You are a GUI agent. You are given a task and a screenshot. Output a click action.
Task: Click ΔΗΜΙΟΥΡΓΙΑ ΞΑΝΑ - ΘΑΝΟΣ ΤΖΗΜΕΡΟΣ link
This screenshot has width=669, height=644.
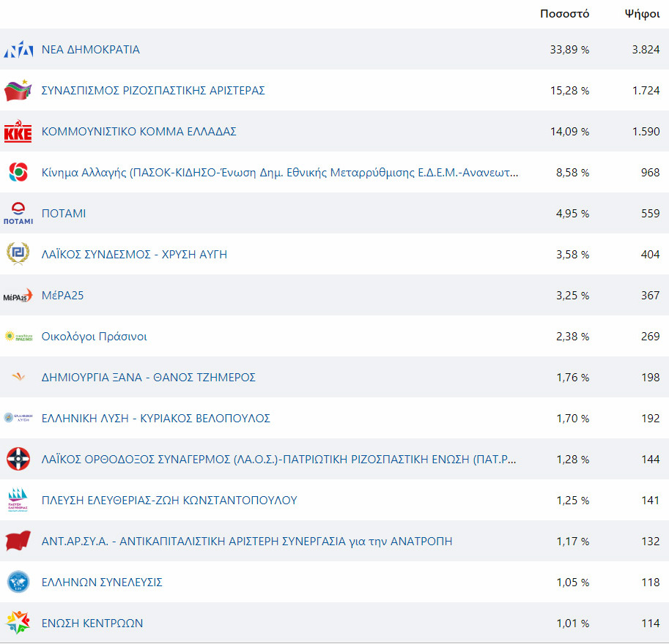[x=149, y=377]
